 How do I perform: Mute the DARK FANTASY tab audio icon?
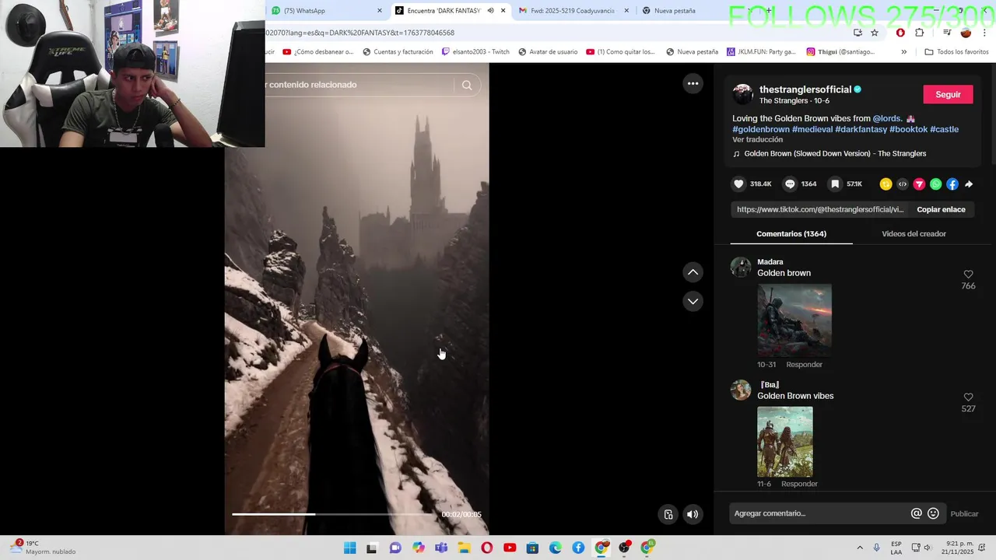[490, 11]
